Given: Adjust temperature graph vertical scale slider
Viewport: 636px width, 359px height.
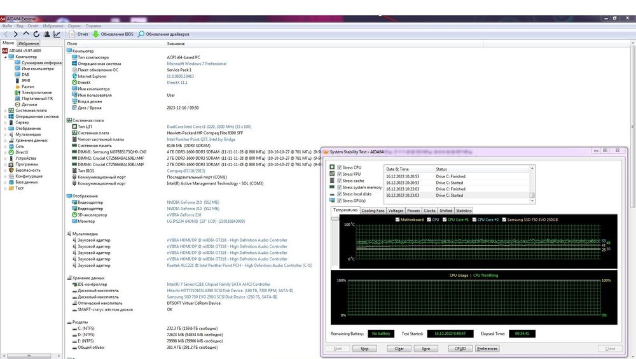Looking at the screenshot, I should [x=335, y=218].
